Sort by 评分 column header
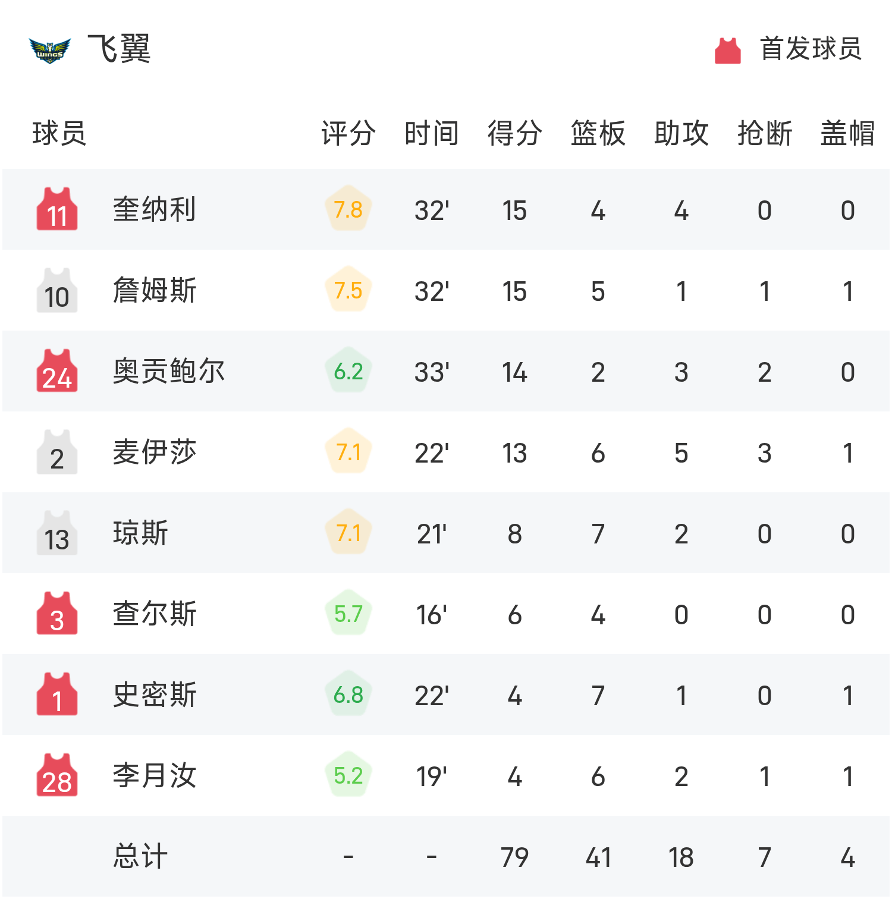Image resolution: width=892 pixels, height=899 pixels. pos(348,133)
